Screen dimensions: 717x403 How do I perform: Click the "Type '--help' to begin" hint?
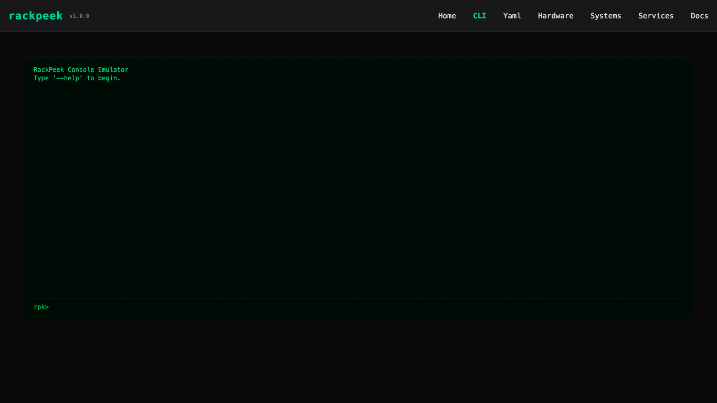(77, 78)
